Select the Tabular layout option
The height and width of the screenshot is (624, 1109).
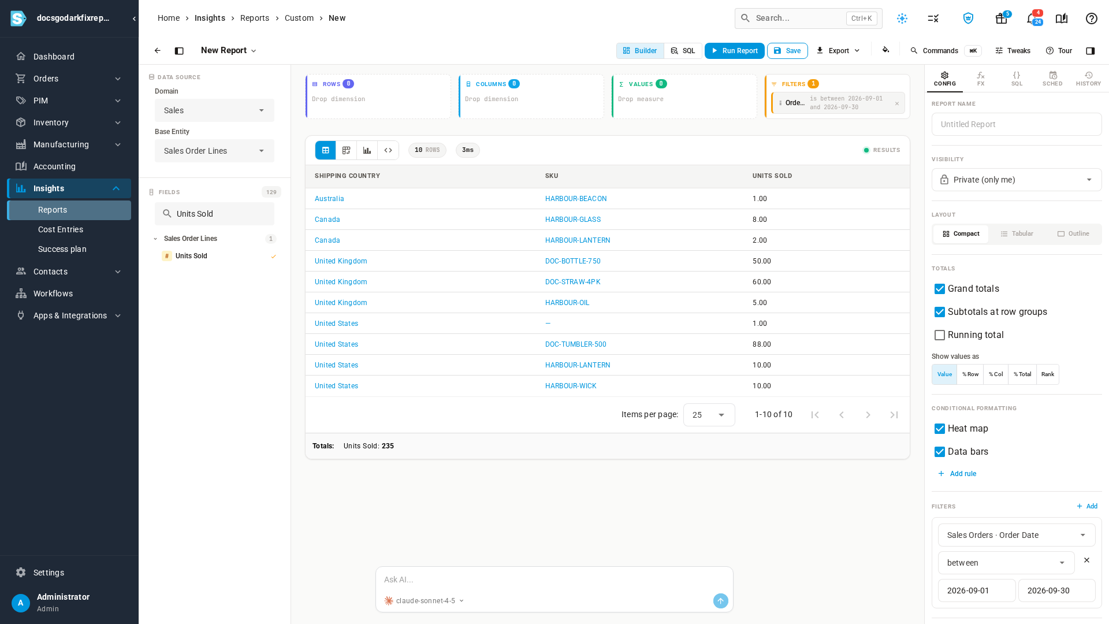click(1017, 234)
